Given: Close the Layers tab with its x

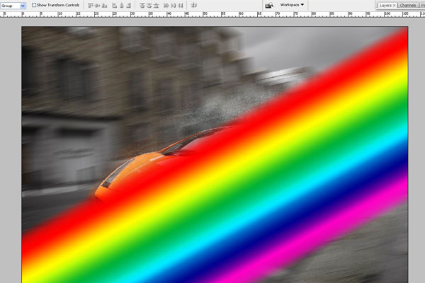Looking at the screenshot, I should [x=395, y=6].
